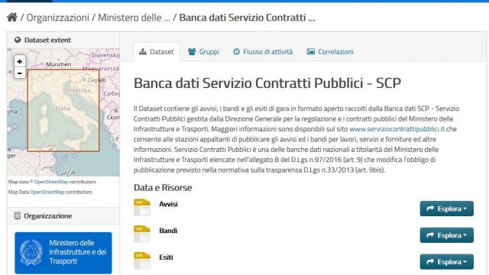This screenshot has width=489, height=275.
Task: Open Organizzazioni breadcrumb link
Action: pos(58,18)
